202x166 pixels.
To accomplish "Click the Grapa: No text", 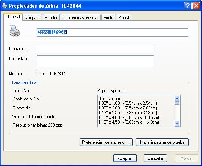I will [x=22, y=108].
